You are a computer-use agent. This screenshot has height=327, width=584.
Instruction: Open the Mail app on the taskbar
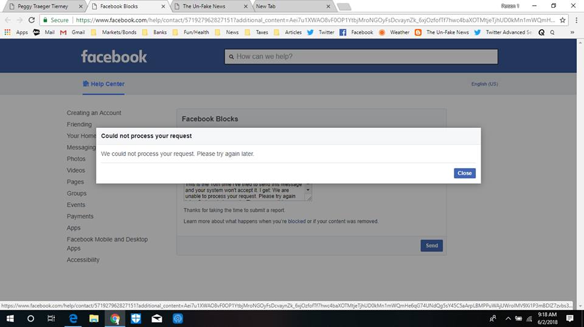click(157, 319)
